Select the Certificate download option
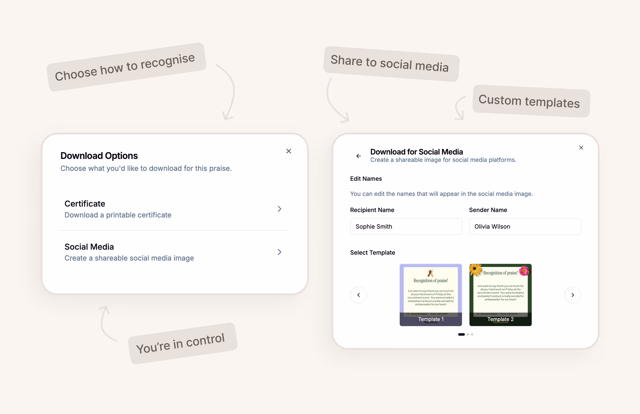 [x=174, y=209]
